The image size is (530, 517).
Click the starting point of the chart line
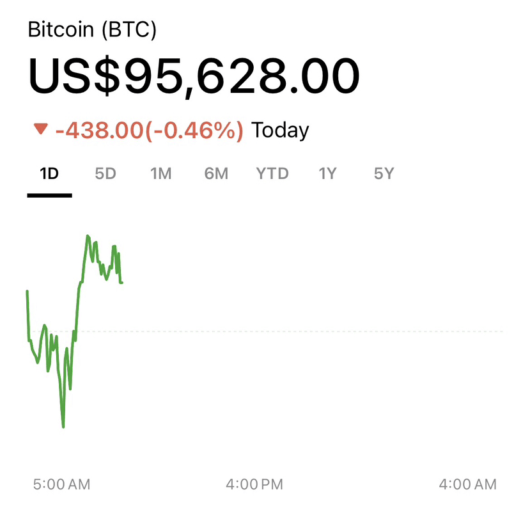[27, 292]
